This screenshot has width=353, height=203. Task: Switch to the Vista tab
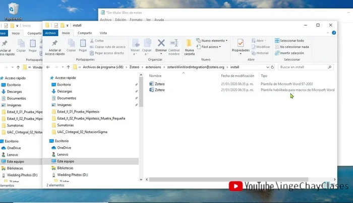click(103, 33)
